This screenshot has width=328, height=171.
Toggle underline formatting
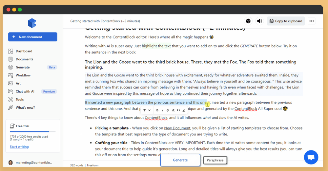pyautogui.click(x=183, y=110)
